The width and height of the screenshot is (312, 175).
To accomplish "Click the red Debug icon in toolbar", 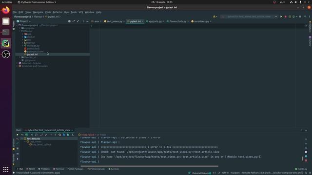I will coord(286,17).
